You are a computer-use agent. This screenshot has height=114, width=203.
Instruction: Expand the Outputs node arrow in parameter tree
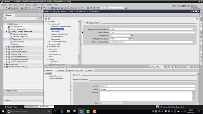[47, 59]
